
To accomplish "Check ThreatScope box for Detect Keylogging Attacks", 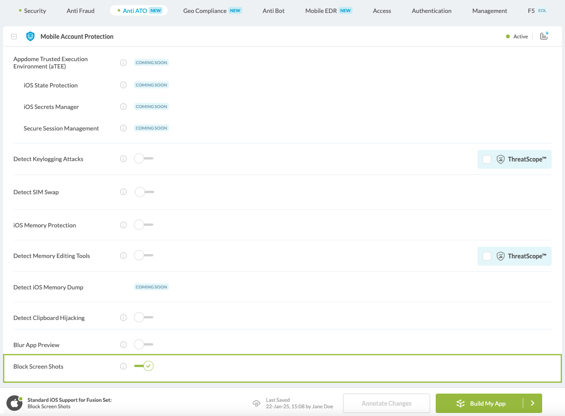I will 487,159.
